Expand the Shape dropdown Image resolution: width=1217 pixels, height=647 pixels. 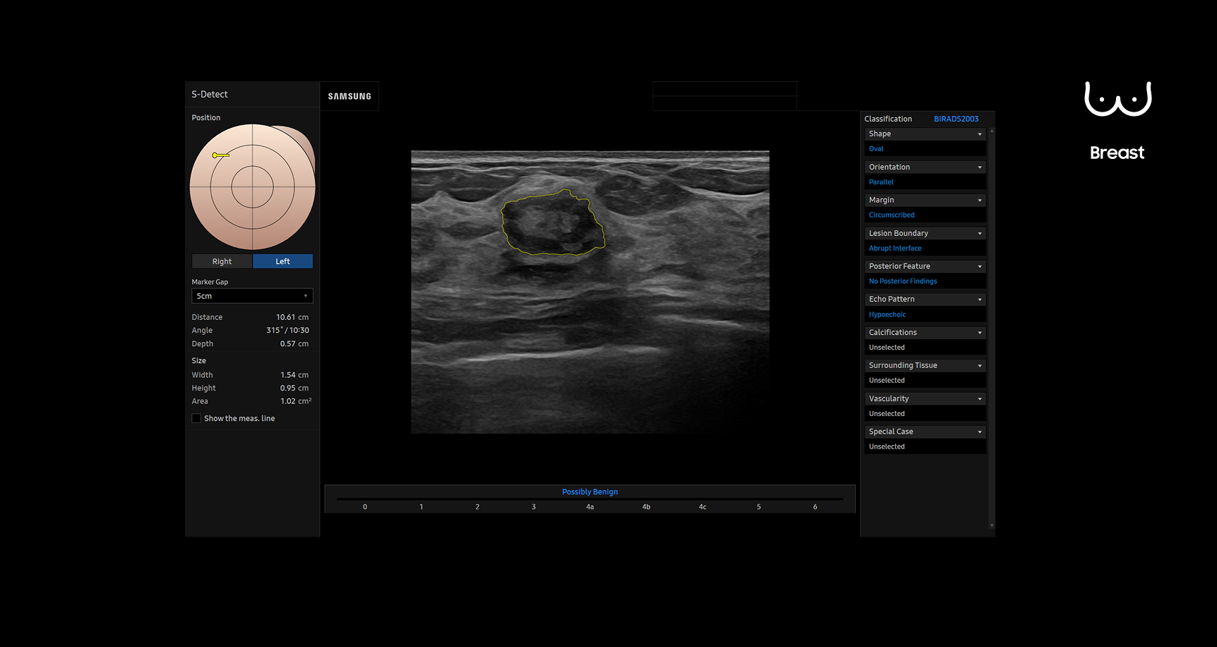925,133
